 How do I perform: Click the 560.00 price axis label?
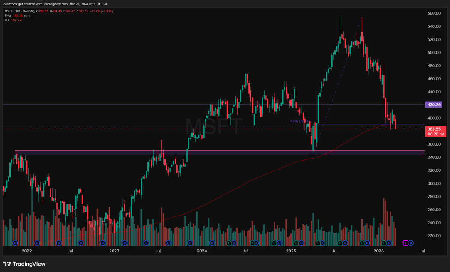434,13
